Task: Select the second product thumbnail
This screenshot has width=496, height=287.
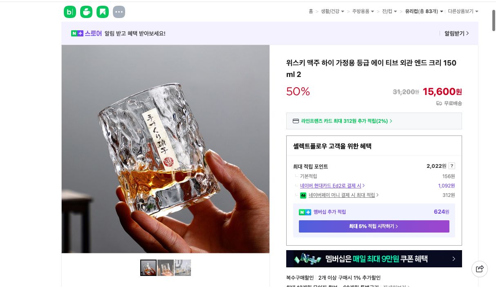Action: coord(166,267)
